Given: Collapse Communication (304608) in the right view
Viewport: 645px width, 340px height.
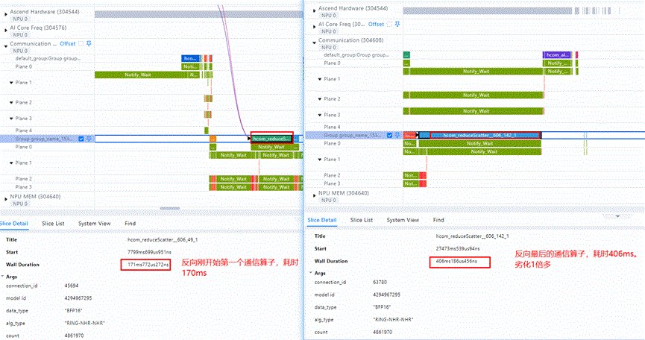Looking at the screenshot, I should [x=314, y=42].
